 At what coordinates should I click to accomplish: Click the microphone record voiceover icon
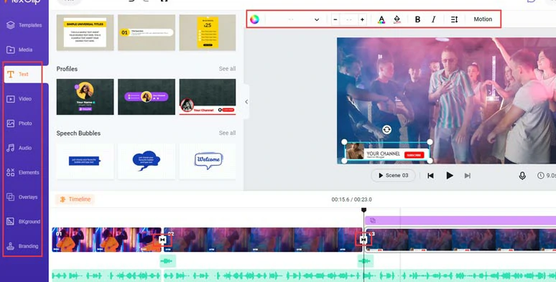[522, 176]
